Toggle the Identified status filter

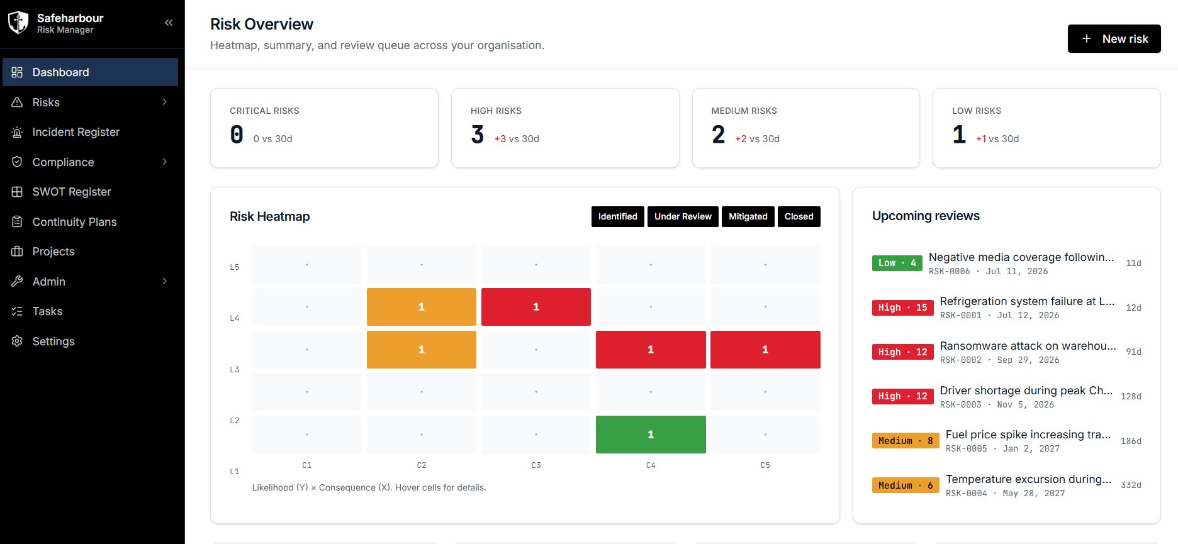tap(618, 216)
